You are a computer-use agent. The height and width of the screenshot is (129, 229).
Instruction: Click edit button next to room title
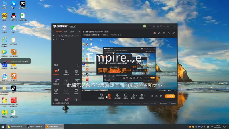click(x=106, y=32)
